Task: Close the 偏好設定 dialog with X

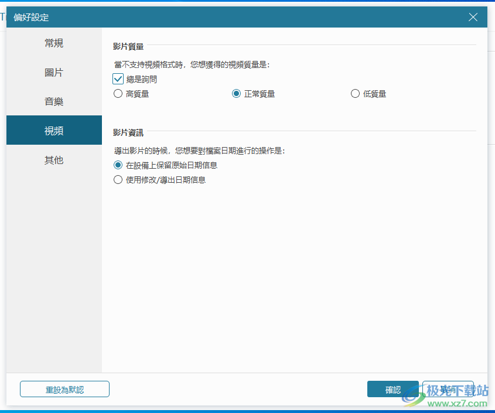Action: click(x=473, y=17)
